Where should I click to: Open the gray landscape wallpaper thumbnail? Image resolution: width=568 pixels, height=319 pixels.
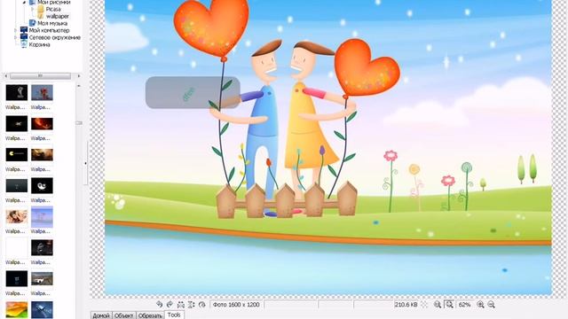[x=42, y=278]
